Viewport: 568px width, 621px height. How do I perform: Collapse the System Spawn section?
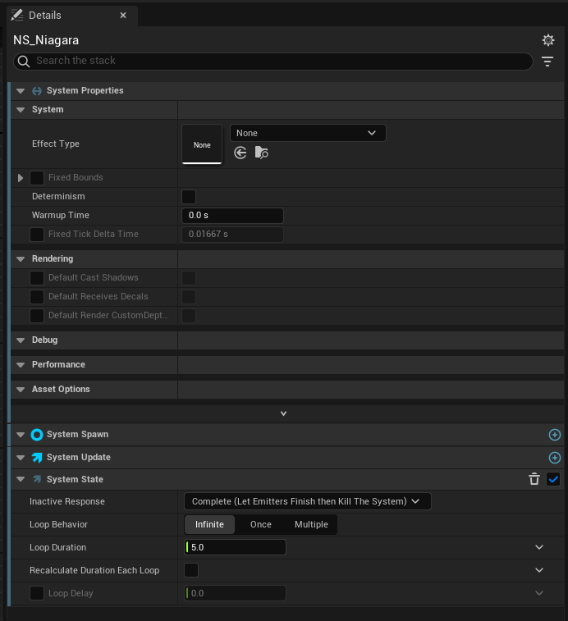coord(21,435)
